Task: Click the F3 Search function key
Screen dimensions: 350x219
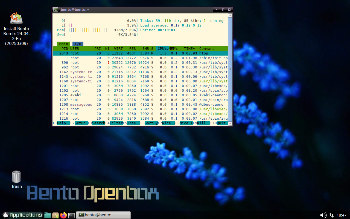Action: [97, 123]
